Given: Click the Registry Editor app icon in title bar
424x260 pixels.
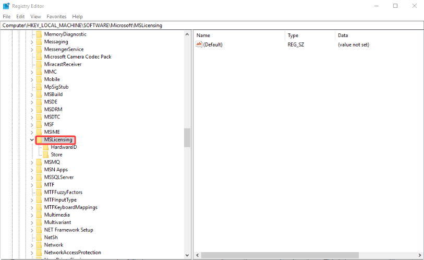Looking at the screenshot, I should point(6,6).
